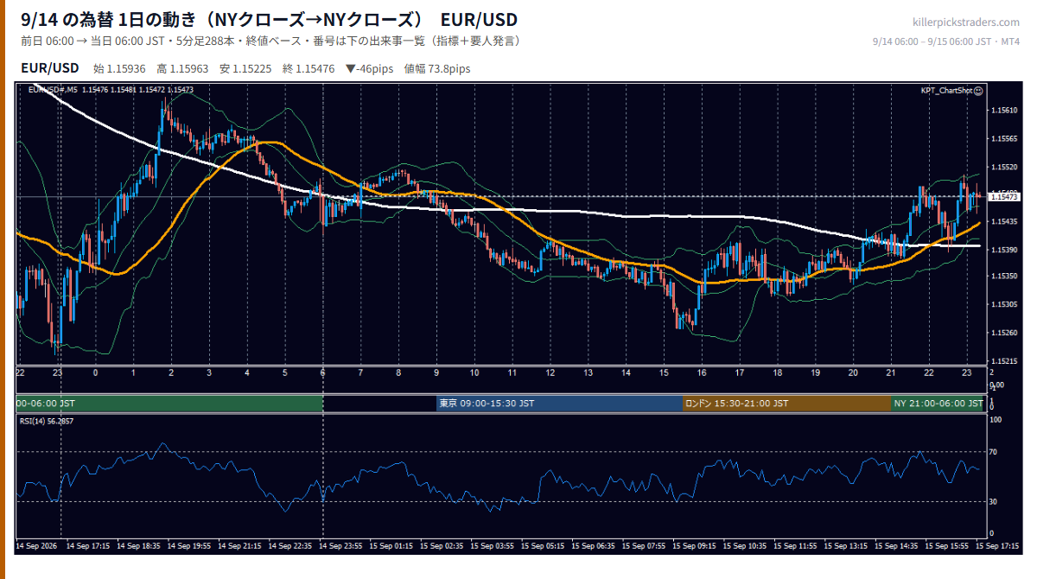The height and width of the screenshot is (579, 1037).
Task: Click the '14 Sep 23:55' timestamp label
Action: (x=341, y=546)
